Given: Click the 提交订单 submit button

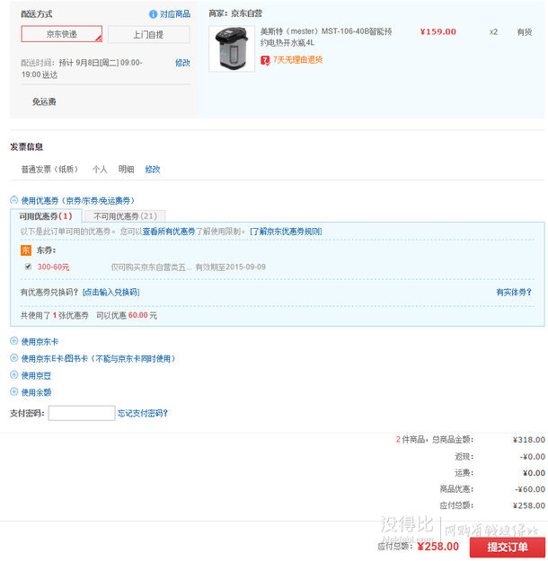Looking at the screenshot, I should click(x=508, y=547).
